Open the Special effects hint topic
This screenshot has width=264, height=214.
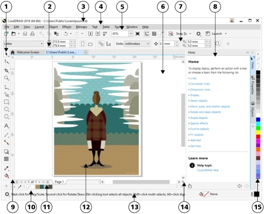[x=199, y=123]
